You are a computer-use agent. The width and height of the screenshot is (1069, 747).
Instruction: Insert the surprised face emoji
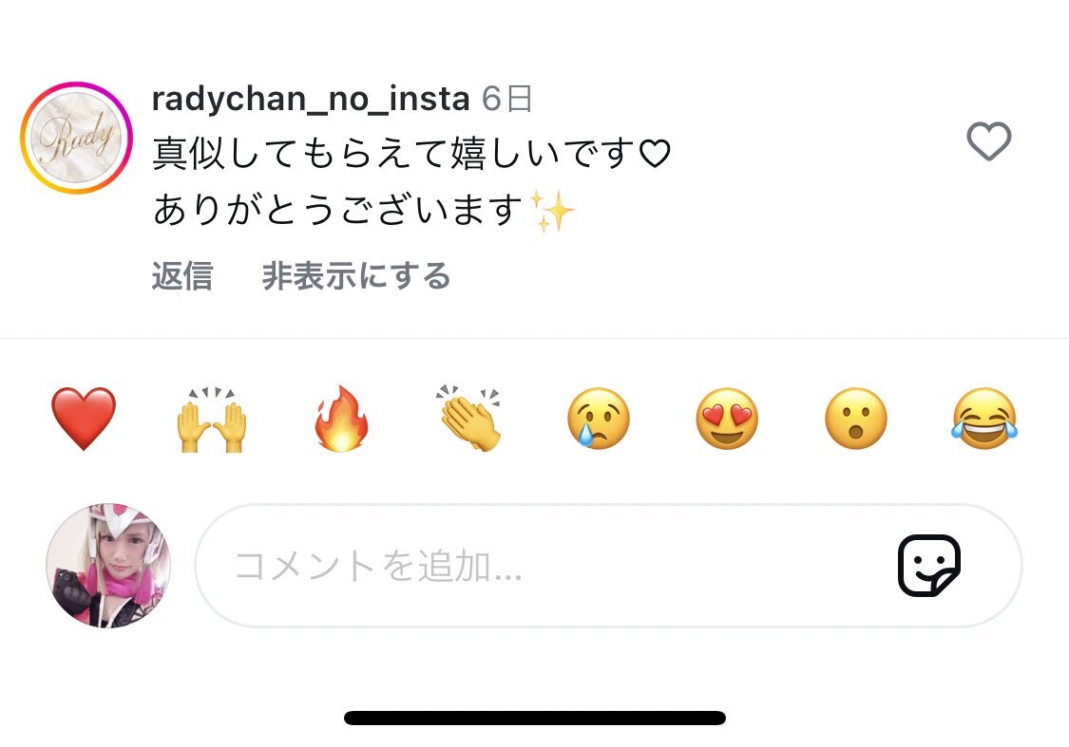tap(855, 418)
